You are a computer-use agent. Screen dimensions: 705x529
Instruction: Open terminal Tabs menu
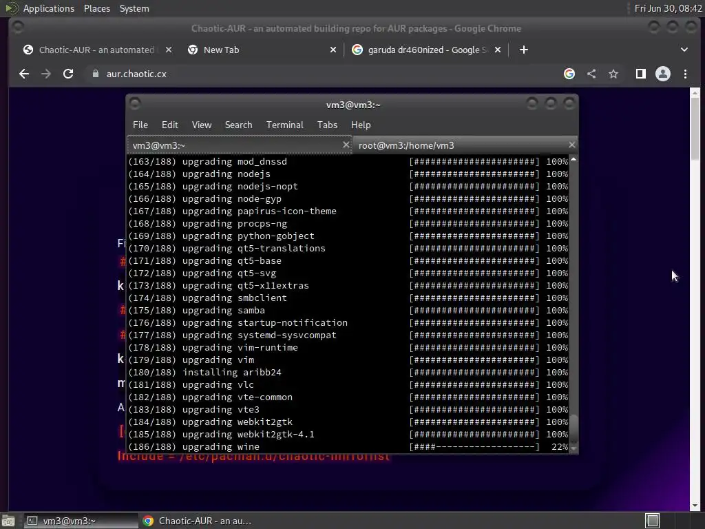click(327, 125)
